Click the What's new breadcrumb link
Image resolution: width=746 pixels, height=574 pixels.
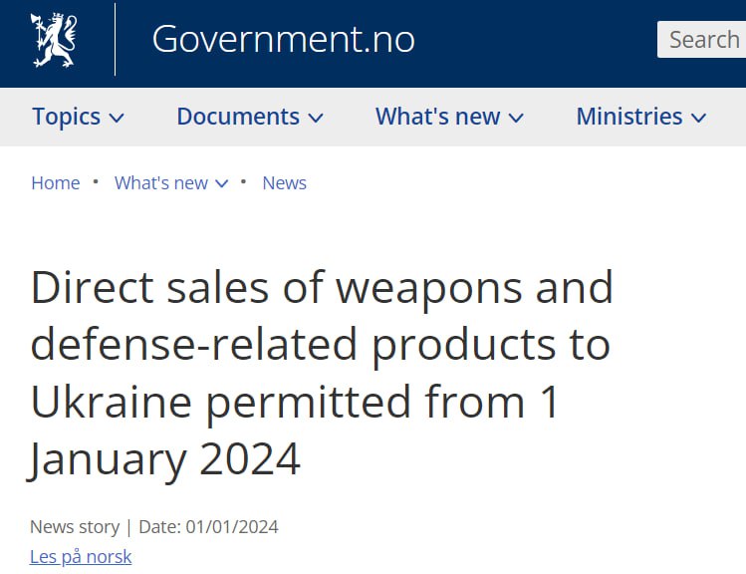click(x=160, y=183)
